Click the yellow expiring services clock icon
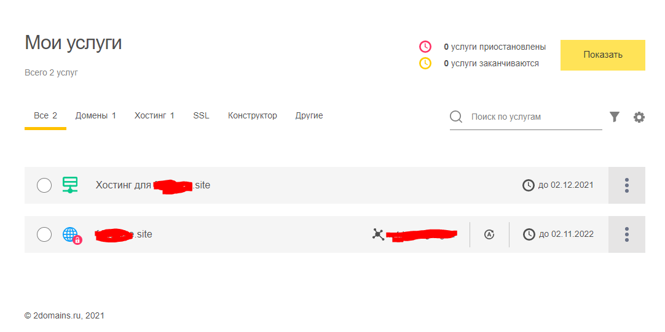 tap(425, 63)
